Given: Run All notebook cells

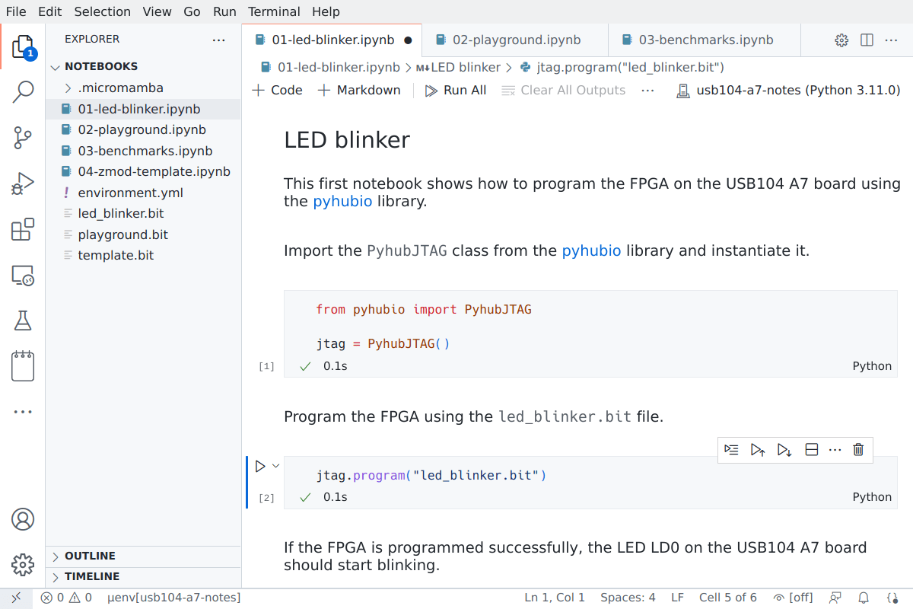Looking at the screenshot, I should coord(454,90).
